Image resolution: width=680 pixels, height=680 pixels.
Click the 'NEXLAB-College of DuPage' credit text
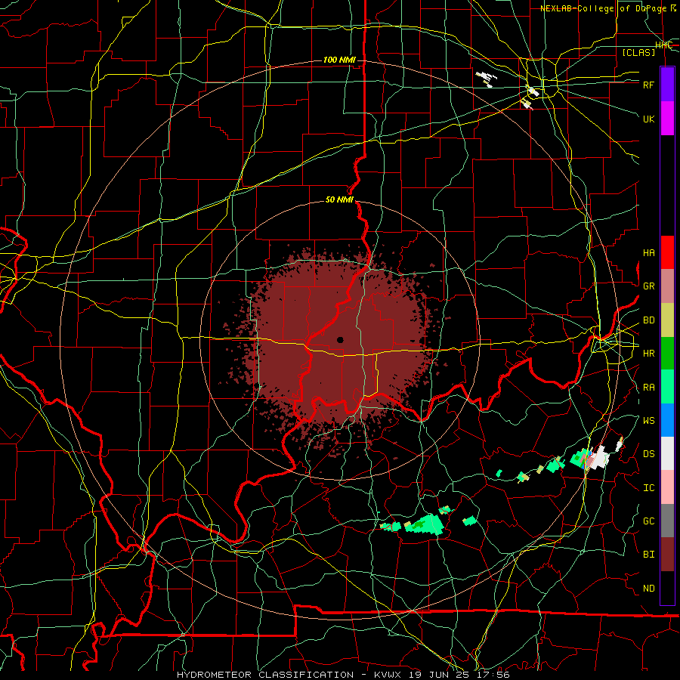604,8
